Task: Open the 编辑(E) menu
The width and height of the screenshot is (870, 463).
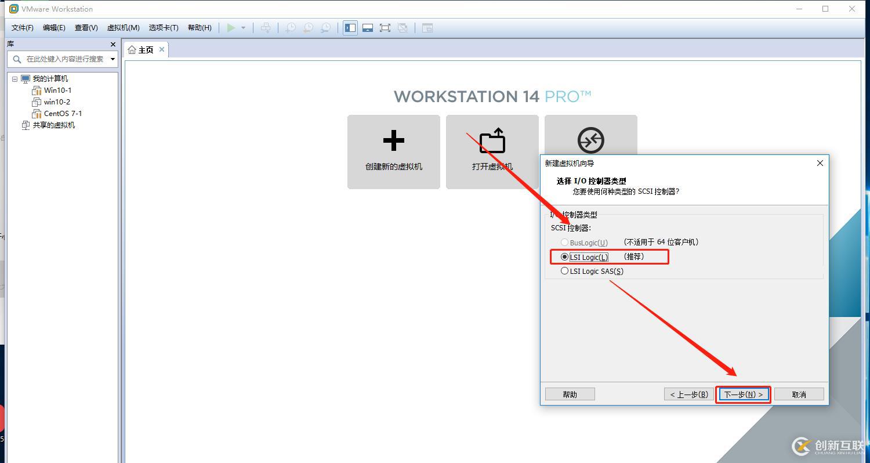Action: pos(54,28)
